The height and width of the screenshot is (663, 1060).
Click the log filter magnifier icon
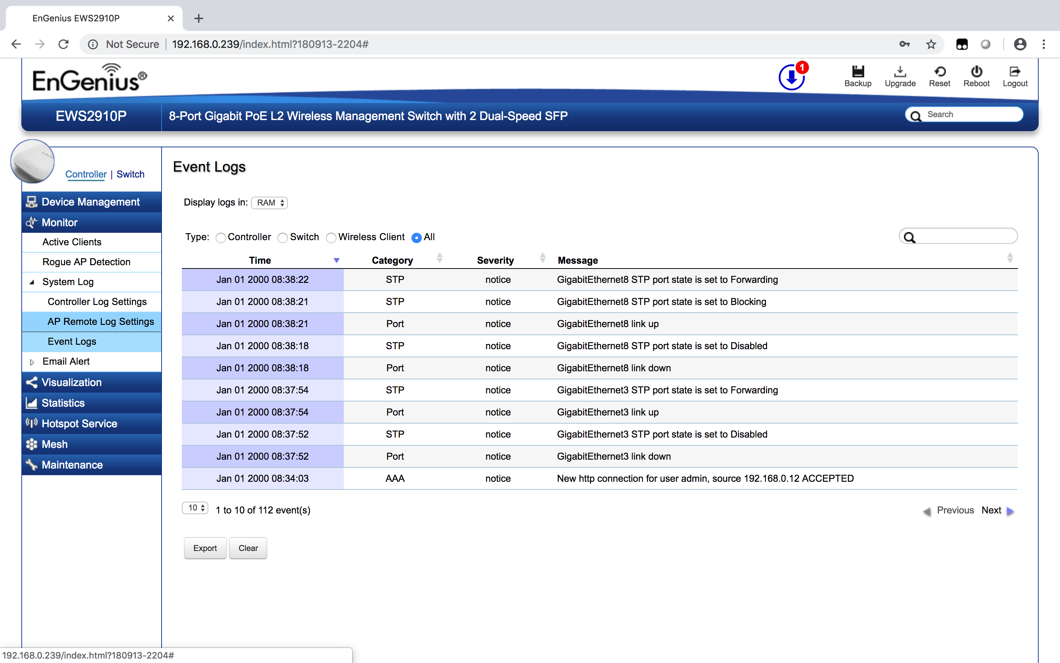pyautogui.click(x=910, y=237)
